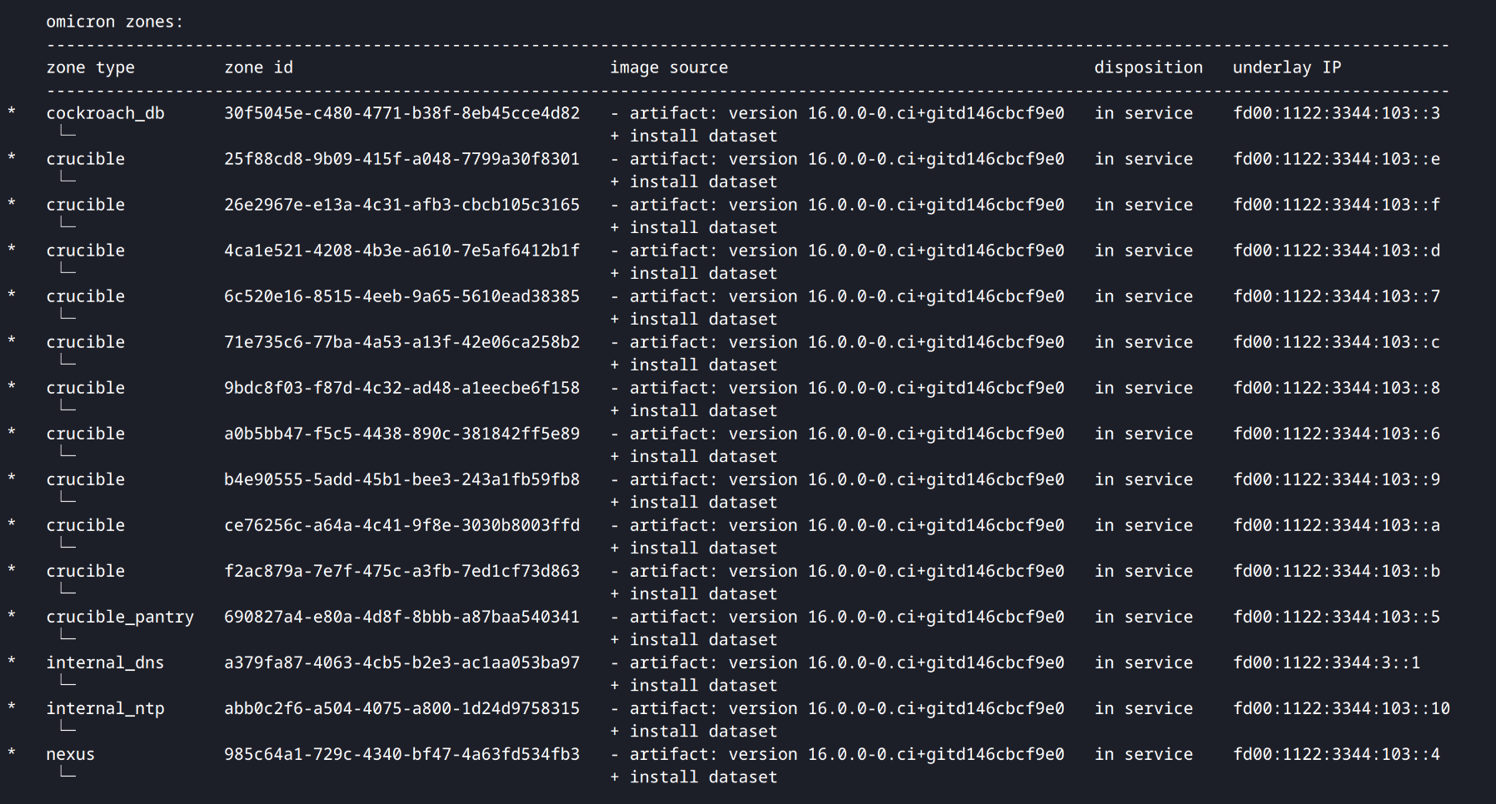Click zone id f2ac879a-7e7f-475c-a3fb-7ed1cf73d863
This screenshot has height=804, width=1496.
[401, 571]
